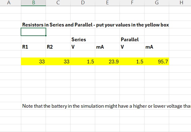The image size is (191, 132).
Task: Select the Parallel current cell showing 95.7
Action: click(156, 62)
